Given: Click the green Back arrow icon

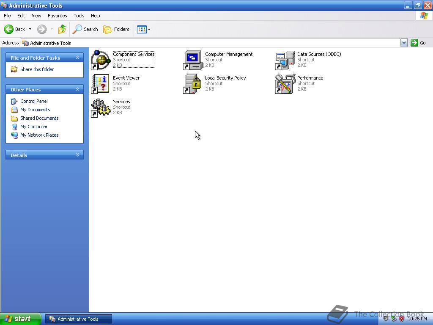Looking at the screenshot, I should tap(9, 29).
